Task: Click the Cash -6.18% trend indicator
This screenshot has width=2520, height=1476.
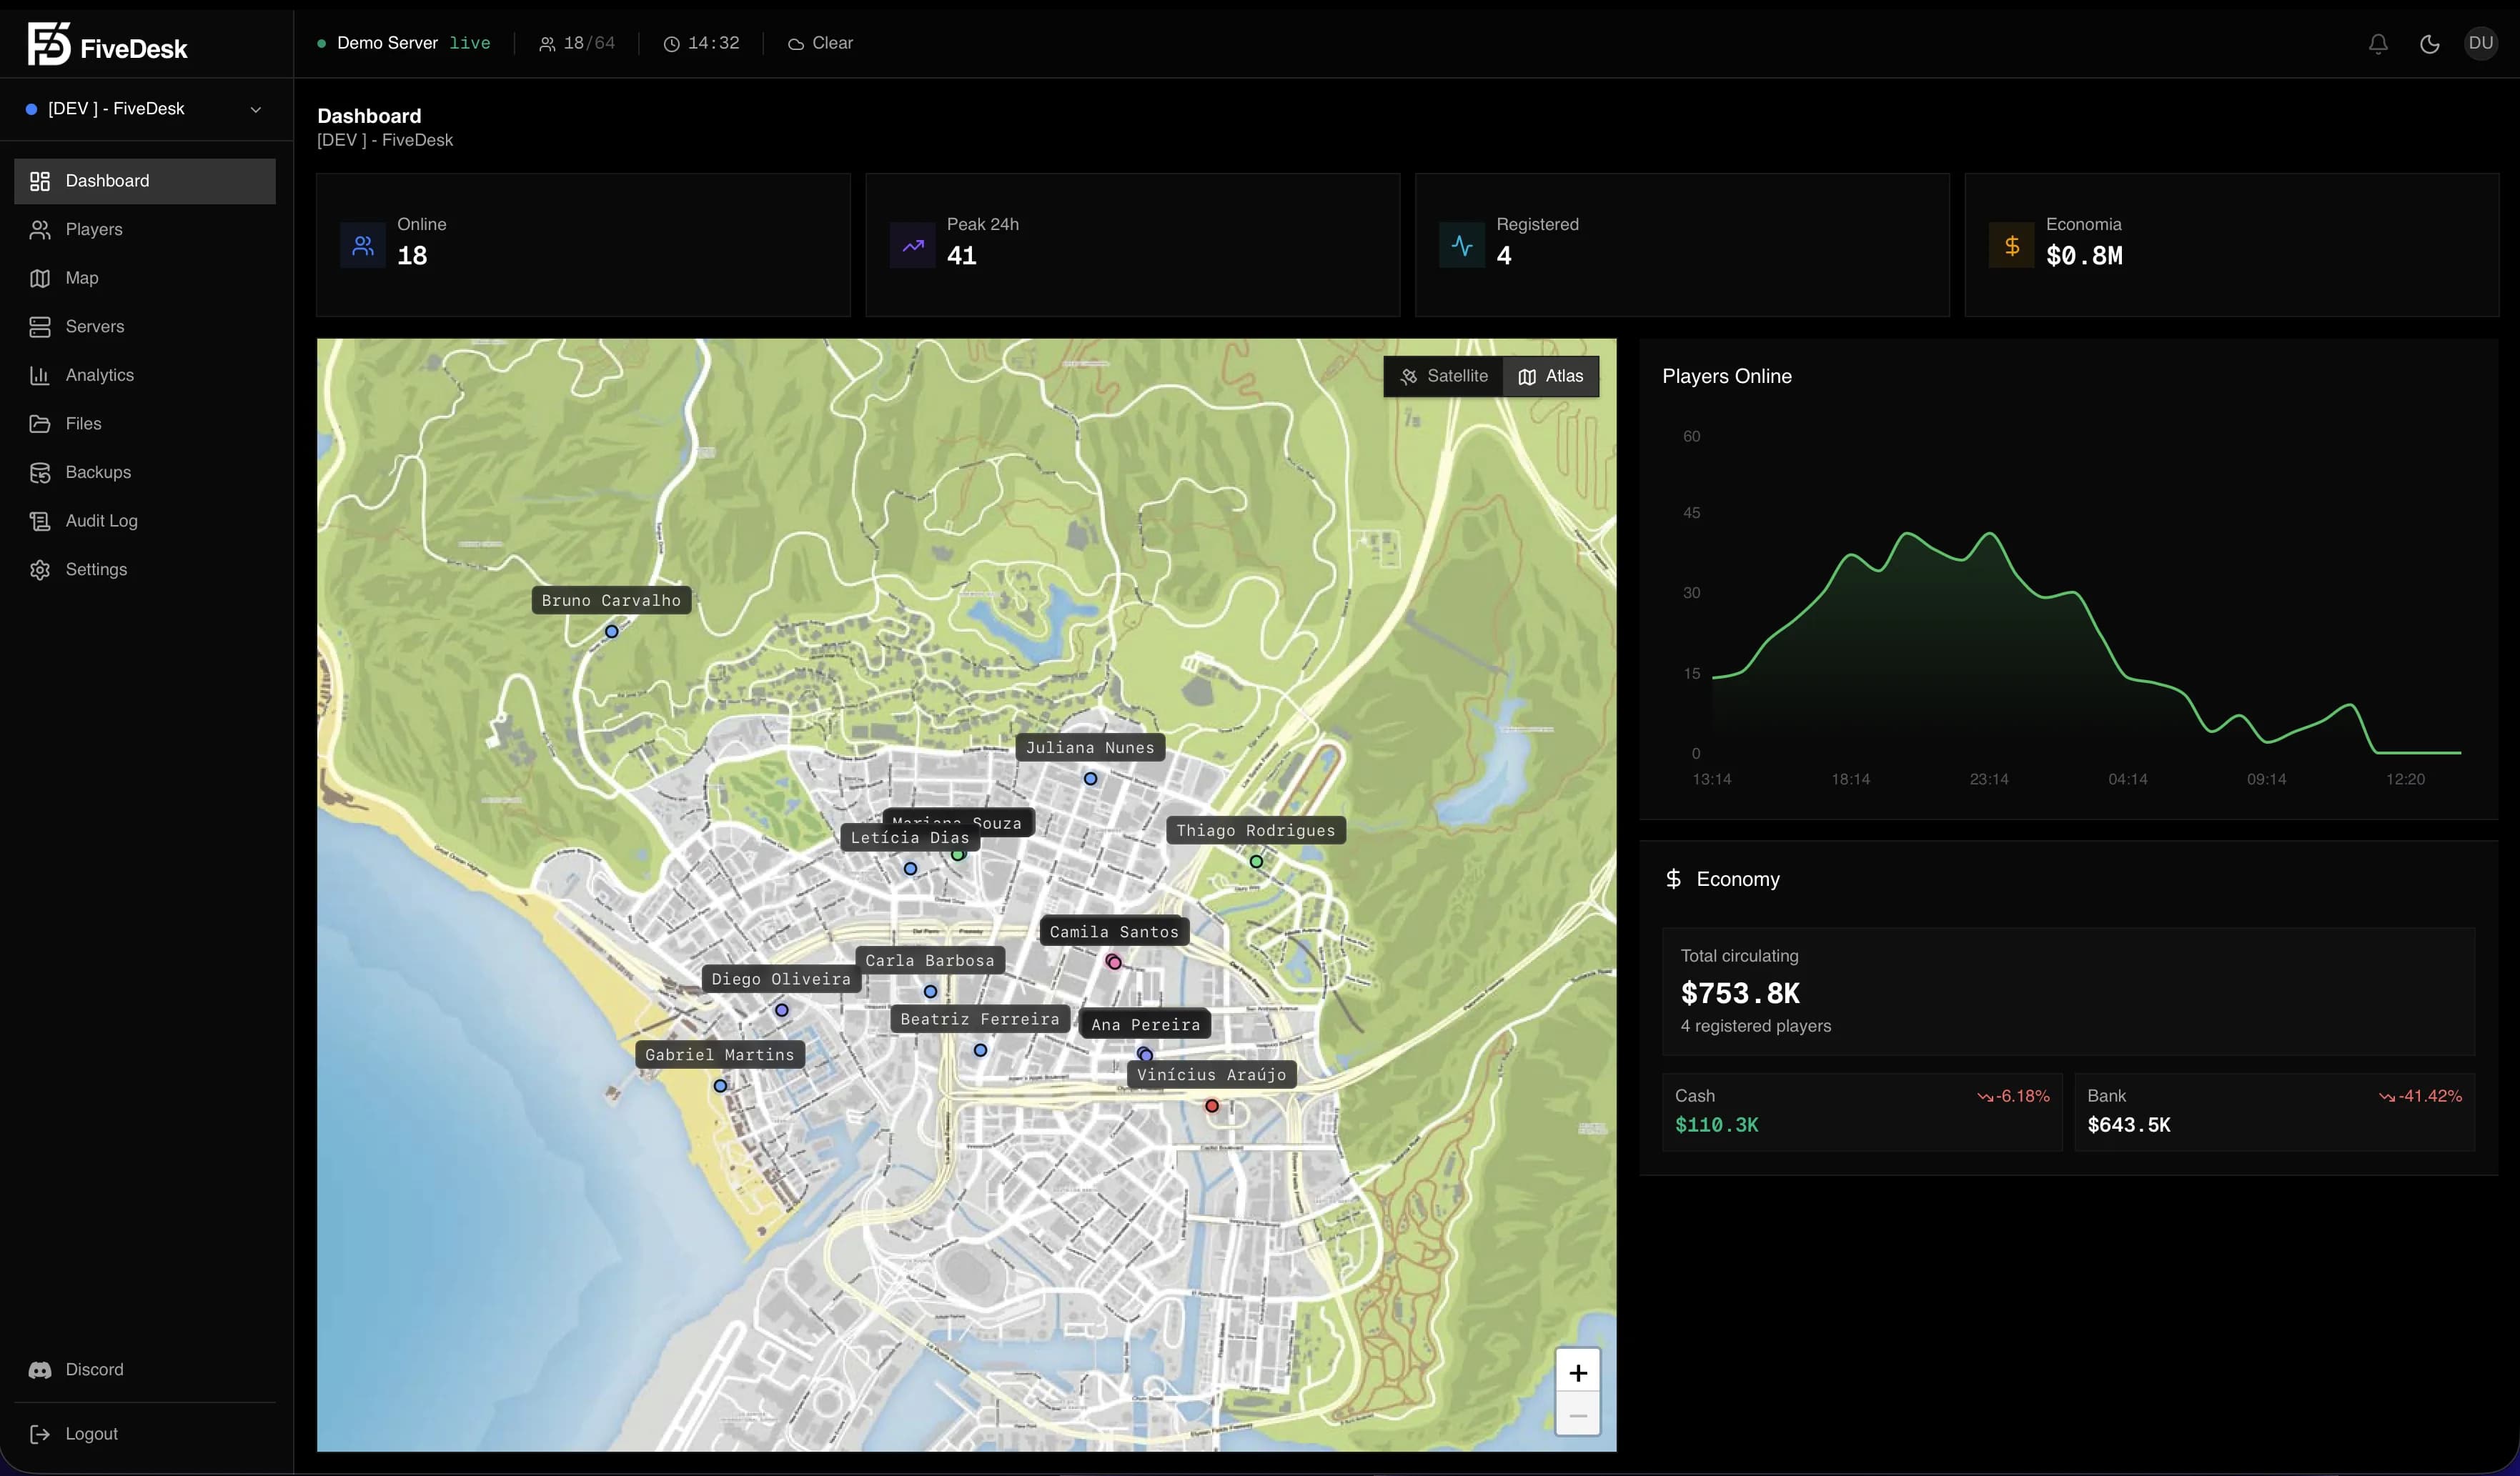Action: coord(2013,1096)
